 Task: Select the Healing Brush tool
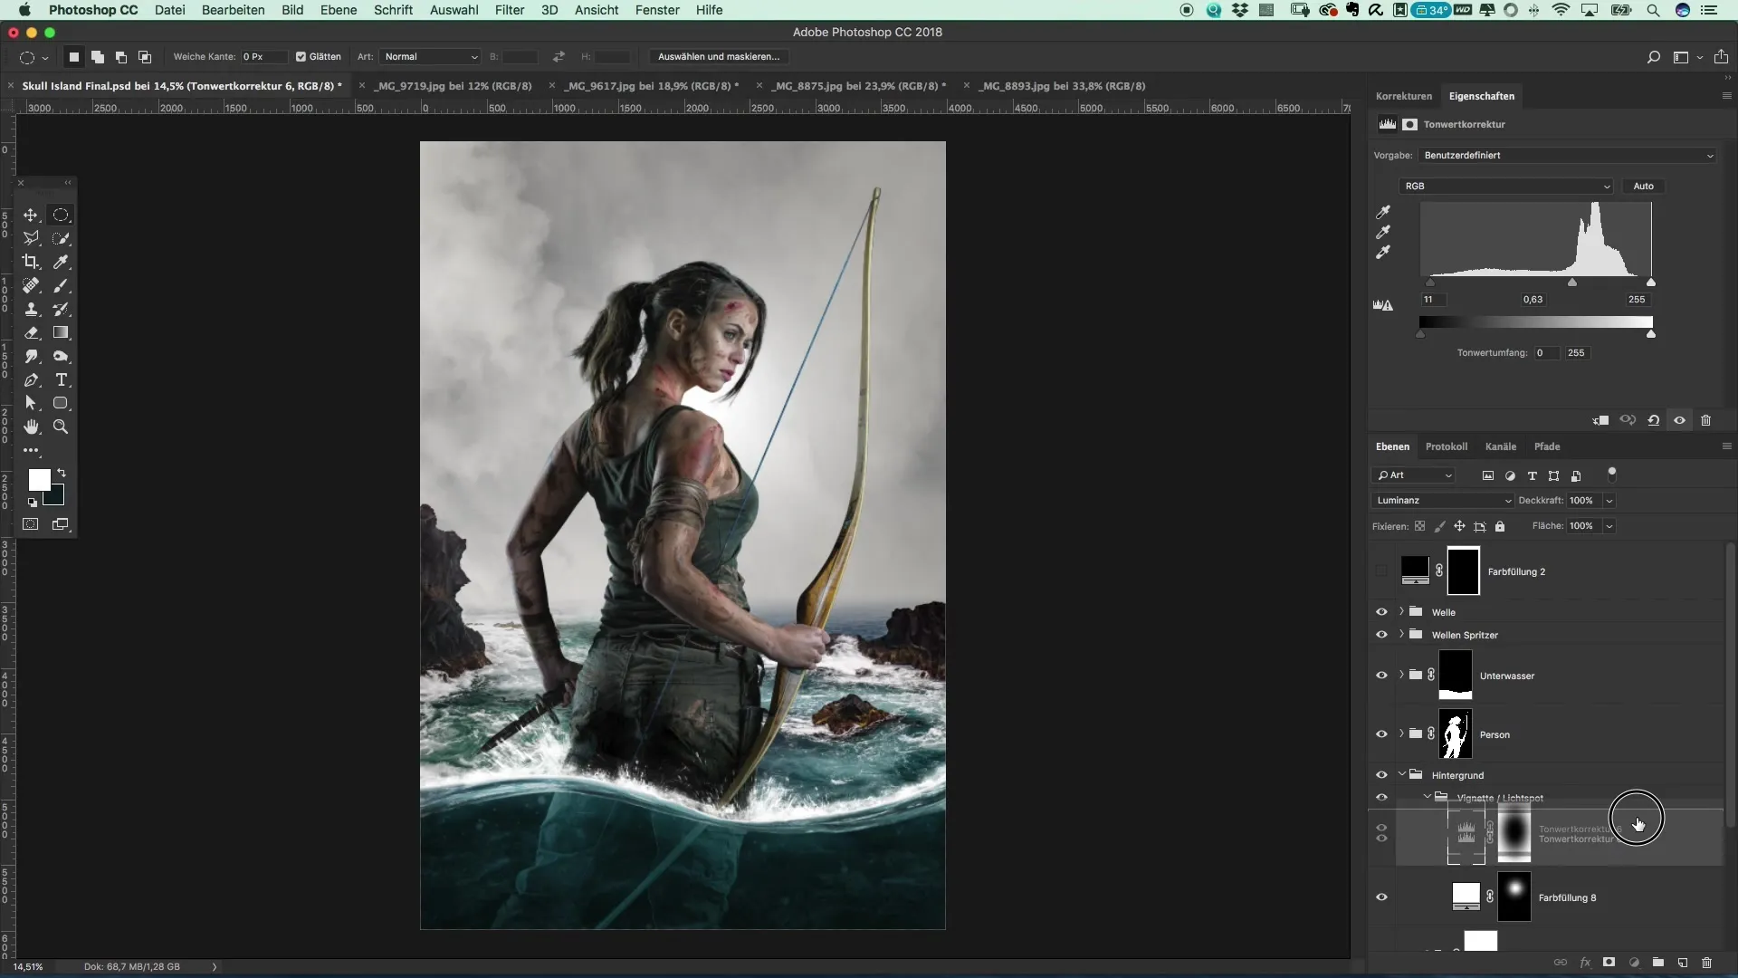click(31, 285)
